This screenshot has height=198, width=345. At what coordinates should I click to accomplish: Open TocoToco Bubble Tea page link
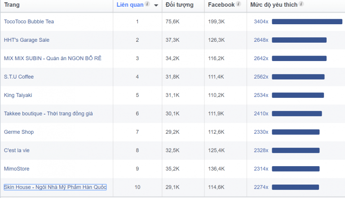[29, 22]
